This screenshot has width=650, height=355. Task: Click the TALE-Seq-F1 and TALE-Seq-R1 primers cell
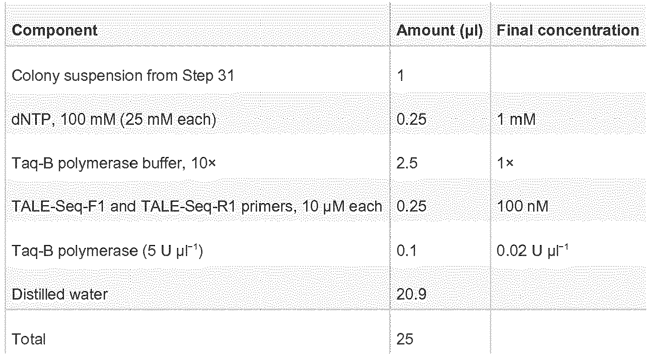(x=197, y=206)
